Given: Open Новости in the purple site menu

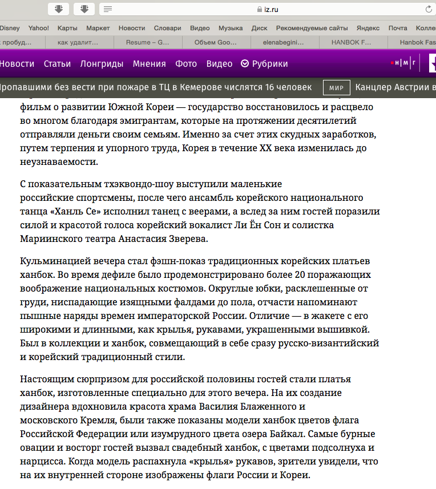Looking at the screenshot, I should pyautogui.click(x=17, y=63).
